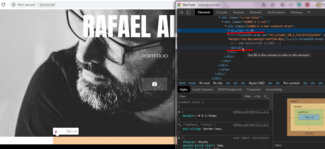The width and height of the screenshot is (325, 149).
Task: Open the Accessibility sub-tab
Action: coord(274,90)
